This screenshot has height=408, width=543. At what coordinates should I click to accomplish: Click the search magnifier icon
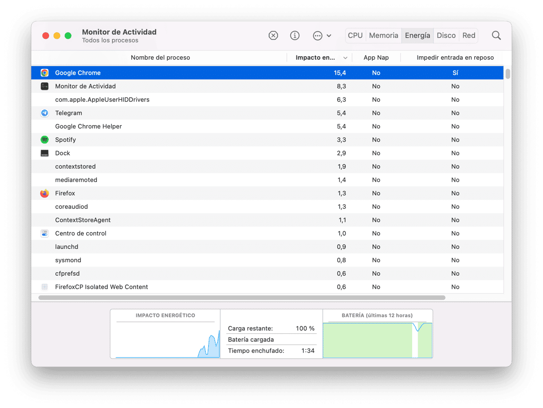coord(496,36)
